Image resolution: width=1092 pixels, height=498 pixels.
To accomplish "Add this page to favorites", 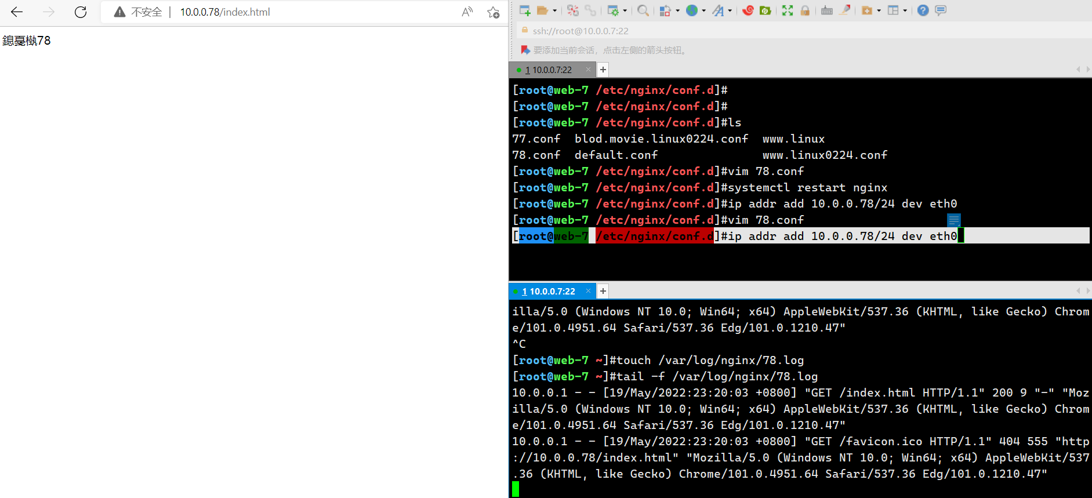I will [494, 12].
